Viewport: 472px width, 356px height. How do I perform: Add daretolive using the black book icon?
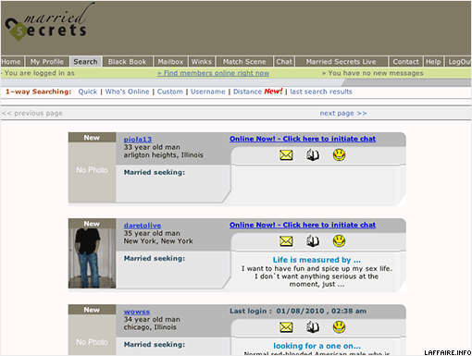313,241
